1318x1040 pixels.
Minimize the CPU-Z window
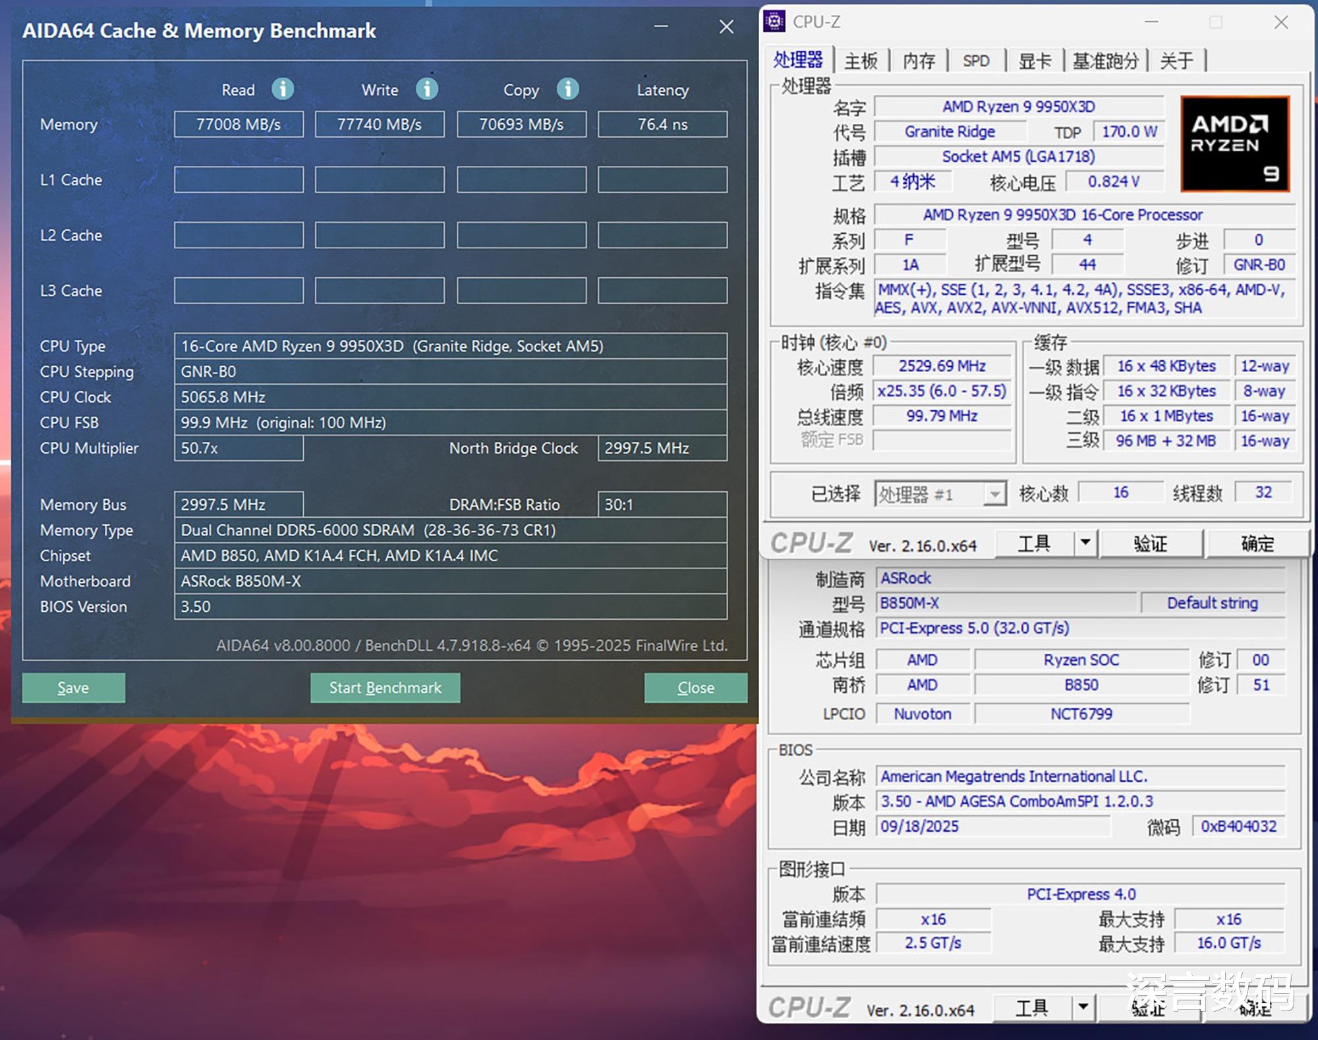[x=1151, y=22]
